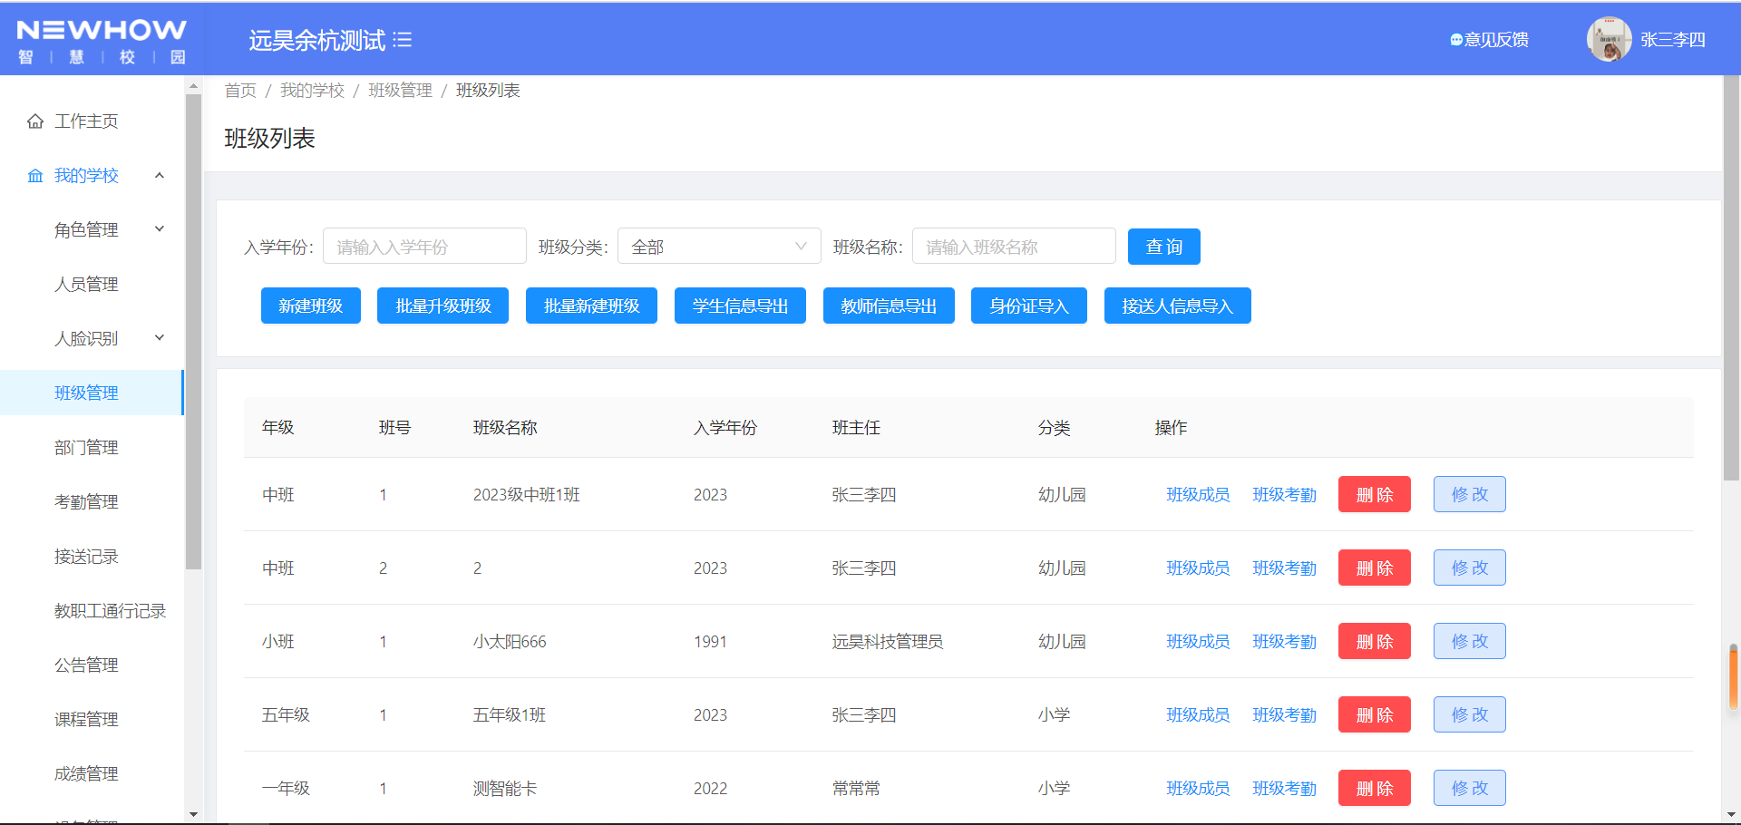Open 班级考勤 for 2023级中班1班
Screen dimensions: 1741x825
point(1284,495)
